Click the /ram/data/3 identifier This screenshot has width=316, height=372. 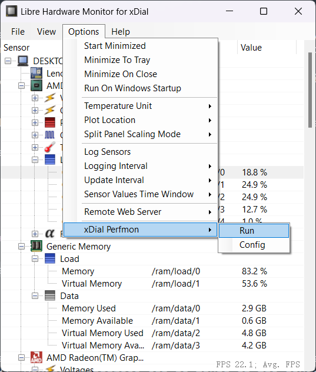click(x=176, y=346)
